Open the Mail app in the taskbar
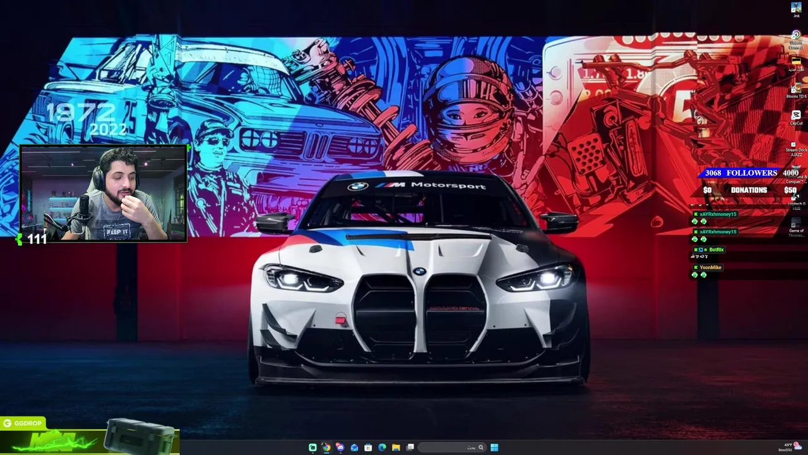This screenshot has width=808, height=455. click(354, 447)
